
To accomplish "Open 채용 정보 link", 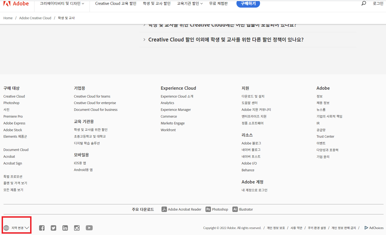I will pyautogui.click(x=323, y=103).
